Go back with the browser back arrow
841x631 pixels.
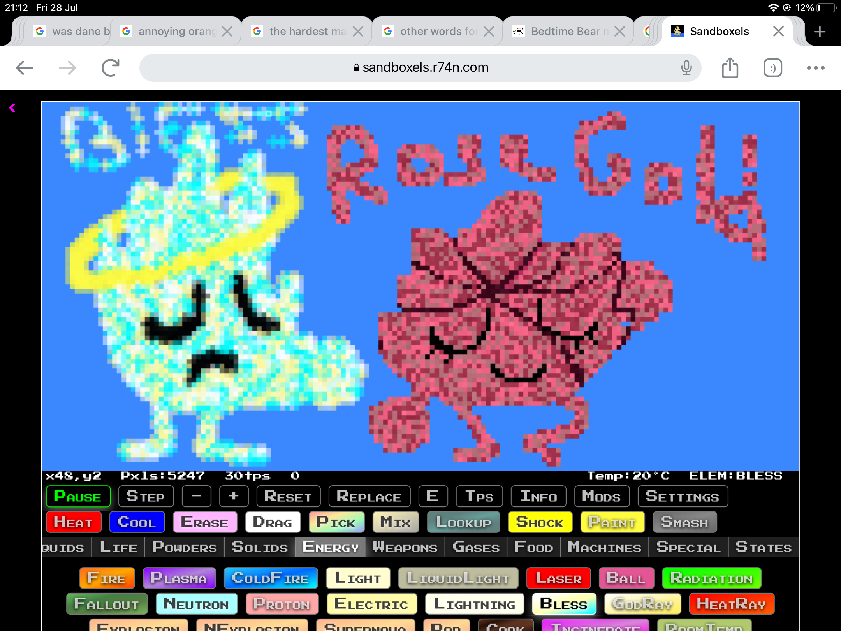(25, 68)
